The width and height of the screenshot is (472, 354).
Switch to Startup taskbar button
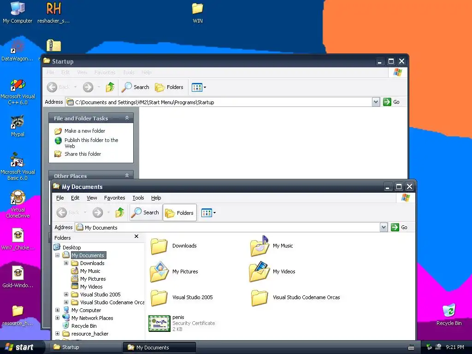pyautogui.click(x=85, y=348)
